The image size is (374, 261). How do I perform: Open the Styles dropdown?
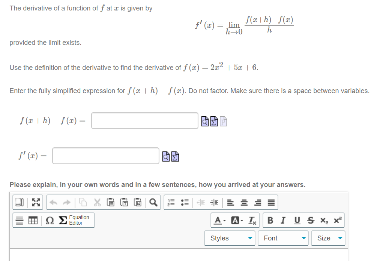coord(229,238)
